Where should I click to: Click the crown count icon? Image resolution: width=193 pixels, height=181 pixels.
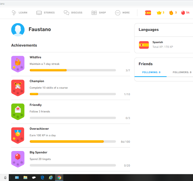click(159, 13)
